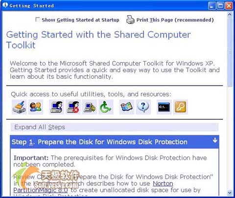
Task: Toggle Show Getting Started at Startup checkbox
Action: click(x=38, y=20)
